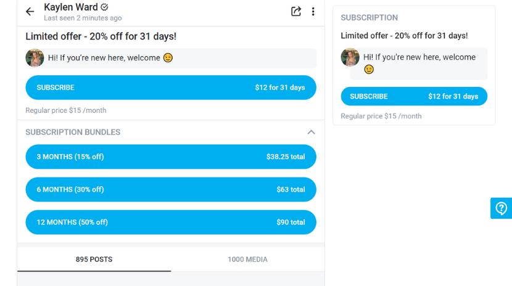Click the Subscription Bundles header

[73, 132]
